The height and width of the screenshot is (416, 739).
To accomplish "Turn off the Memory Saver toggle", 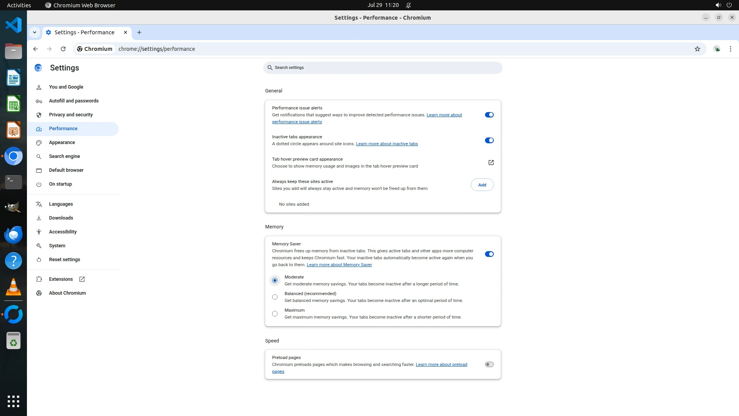I will [489, 254].
